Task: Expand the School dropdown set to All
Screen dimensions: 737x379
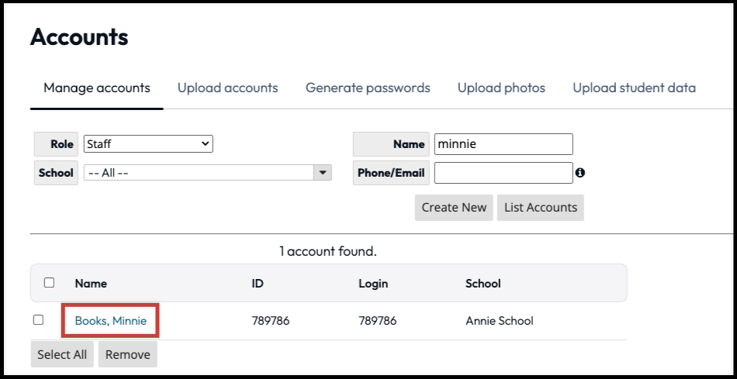Action: point(207,173)
